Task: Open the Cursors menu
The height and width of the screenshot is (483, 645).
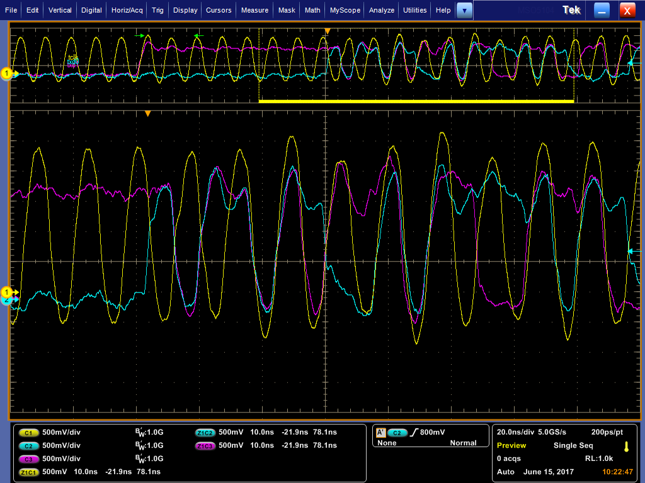Action: click(x=219, y=10)
